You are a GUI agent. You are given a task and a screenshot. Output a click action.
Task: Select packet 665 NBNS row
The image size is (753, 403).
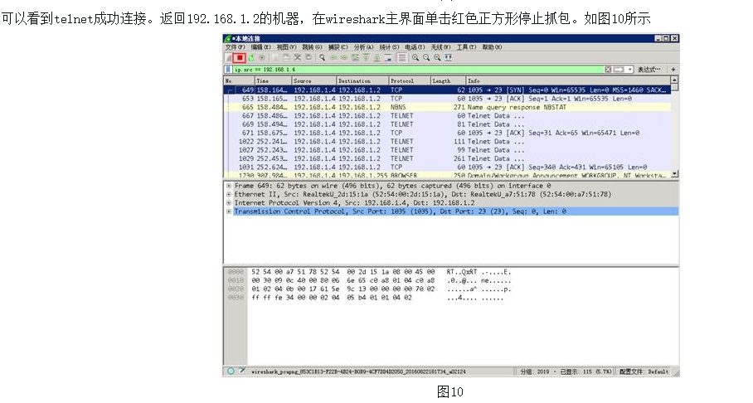447,107
